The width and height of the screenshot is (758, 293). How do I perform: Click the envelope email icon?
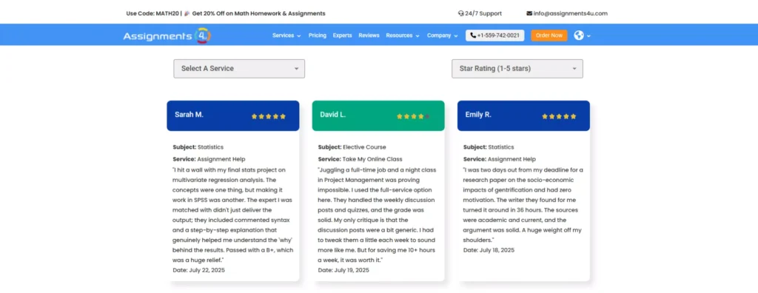529,13
